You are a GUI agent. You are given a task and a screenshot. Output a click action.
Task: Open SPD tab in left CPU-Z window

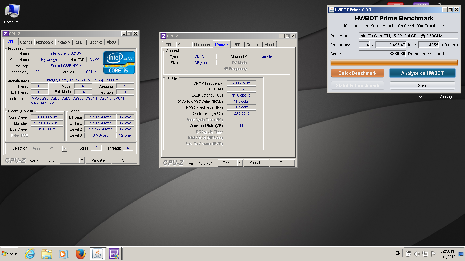click(x=79, y=42)
